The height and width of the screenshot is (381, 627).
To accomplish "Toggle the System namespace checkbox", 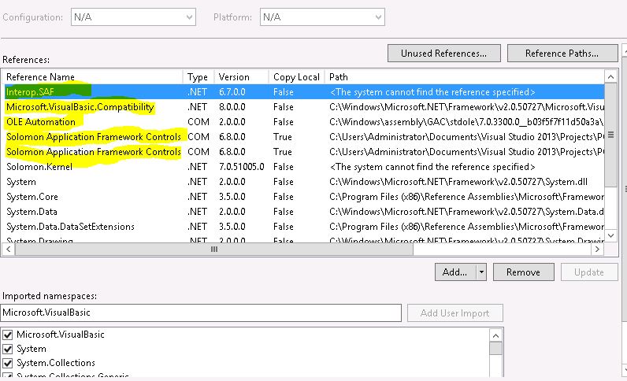I will tap(8, 349).
